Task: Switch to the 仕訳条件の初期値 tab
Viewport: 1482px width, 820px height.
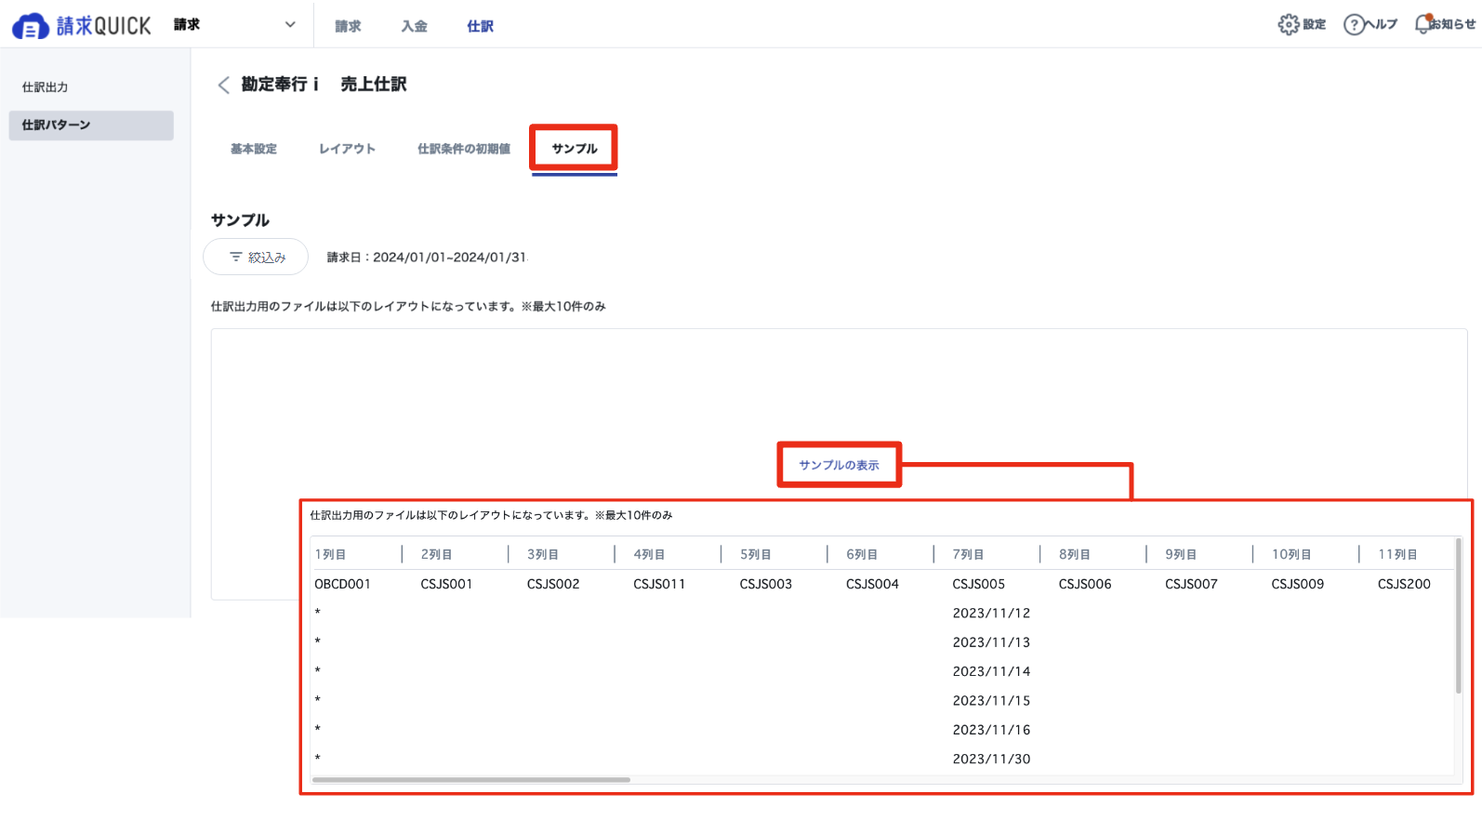Action: pos(464,149)
